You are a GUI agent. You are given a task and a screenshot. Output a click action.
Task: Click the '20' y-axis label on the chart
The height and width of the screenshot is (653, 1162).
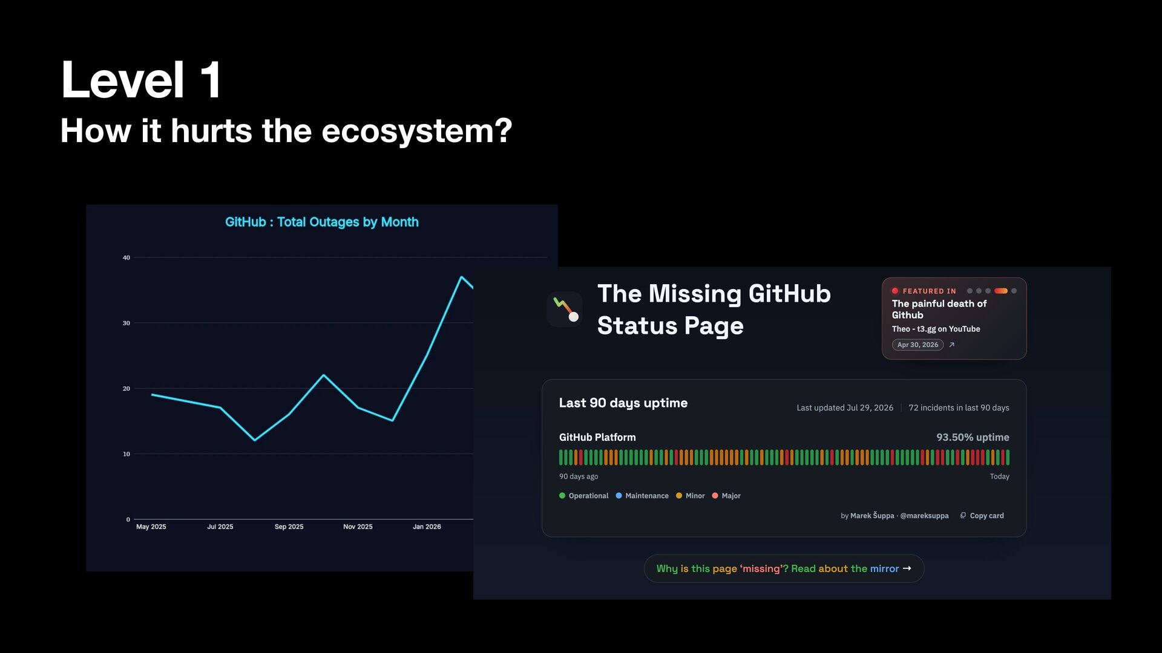126,388
